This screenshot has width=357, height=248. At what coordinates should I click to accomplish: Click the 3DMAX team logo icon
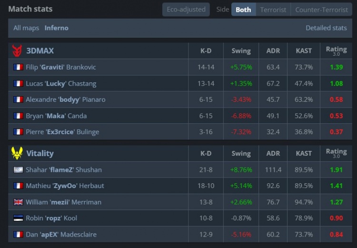(x=17, y=50)
